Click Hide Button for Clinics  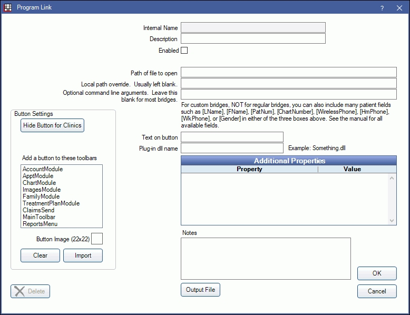point(52,125)
